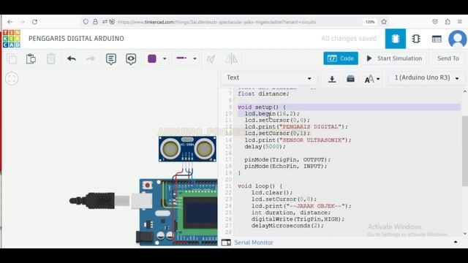Screen dimensions: 468x263
Task: Click the 'void loop() {' code line
Action: click(x=260, y=186)
